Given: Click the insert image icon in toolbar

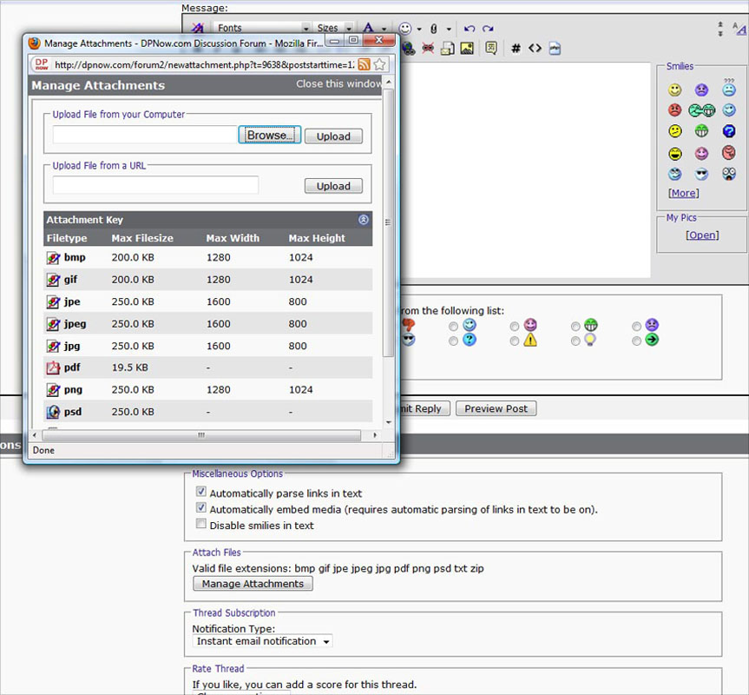Looking at the screenshot, I should point(467,49).
